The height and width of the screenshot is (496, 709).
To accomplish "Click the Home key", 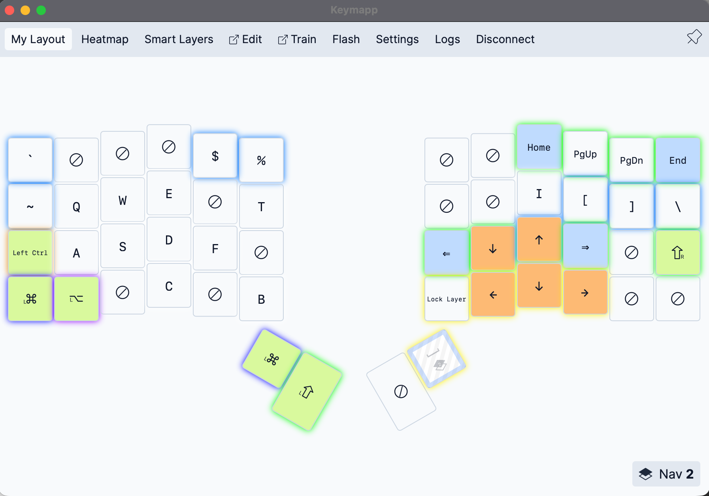I will coord(539,147).
